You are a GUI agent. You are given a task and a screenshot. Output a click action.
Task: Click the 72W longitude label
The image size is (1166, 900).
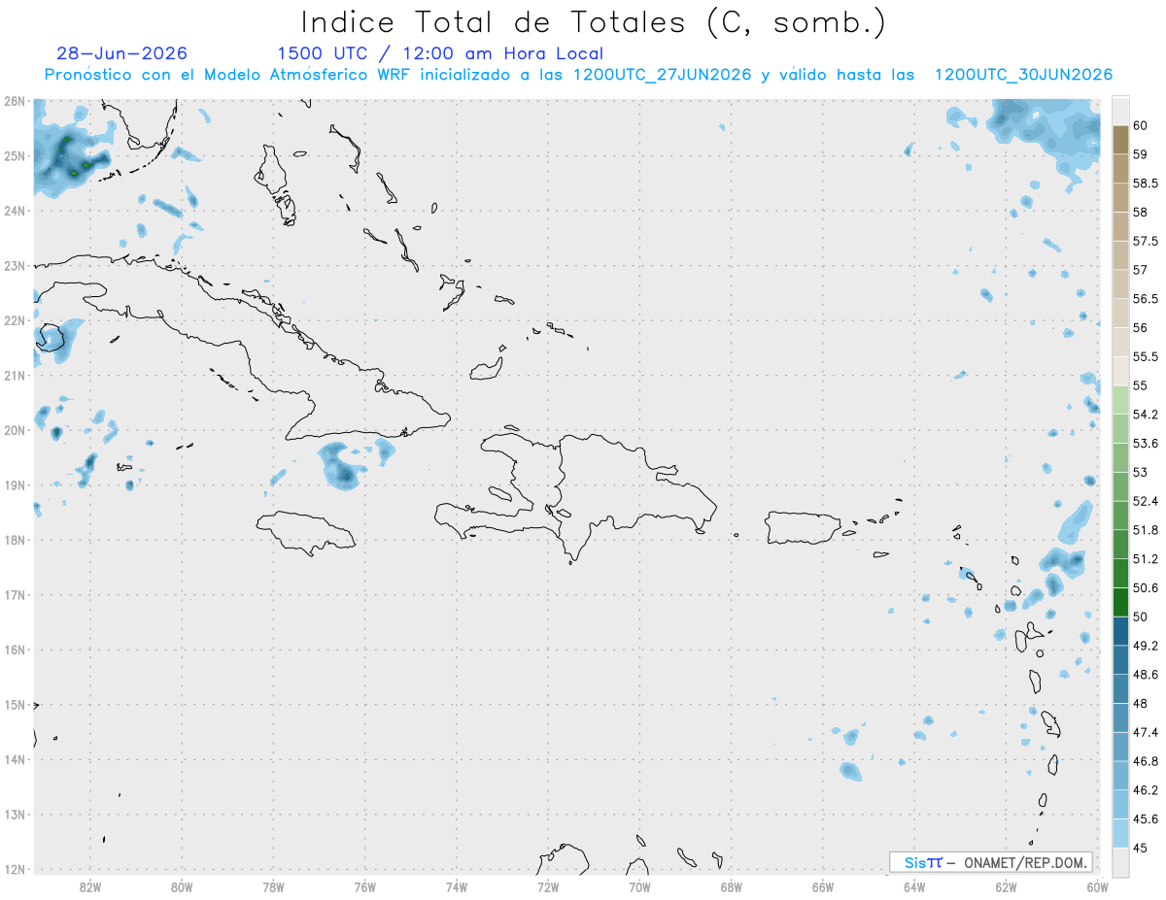tap(548, 886)
